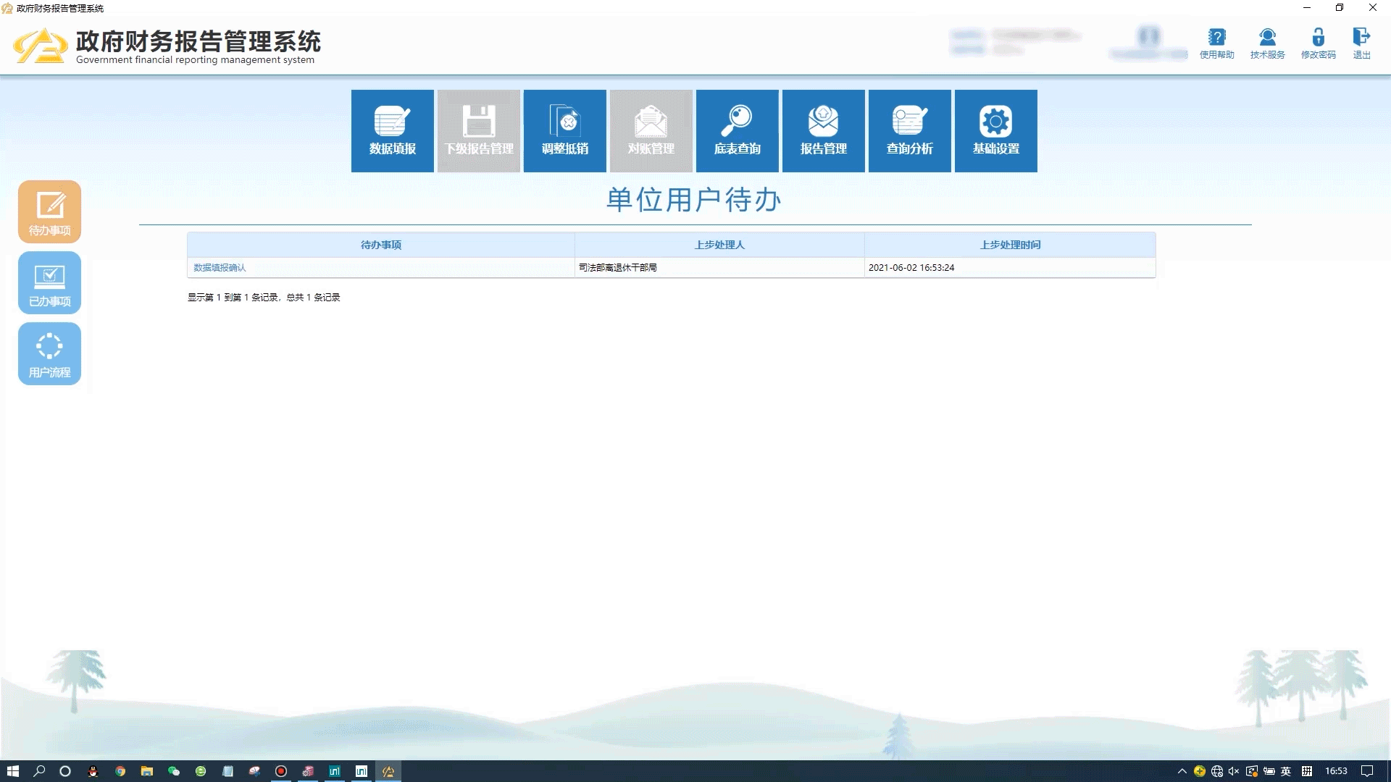
Task: Open Windows Start menu on taskbar
Action: coord(12,771)
